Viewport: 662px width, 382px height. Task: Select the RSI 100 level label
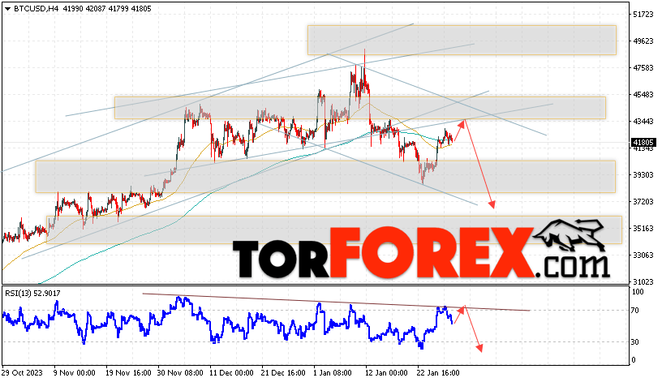pyautogui.click(x=638, y=292)
